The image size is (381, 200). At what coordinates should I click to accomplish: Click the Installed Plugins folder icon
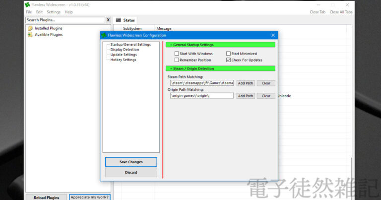pos(30,28)
